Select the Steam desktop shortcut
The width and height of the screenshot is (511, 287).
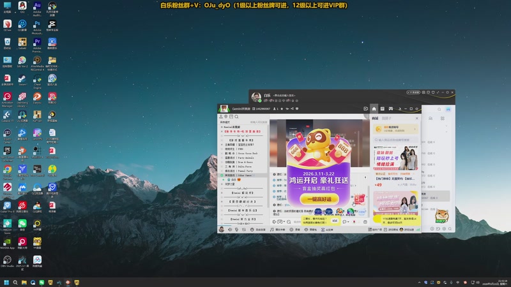pyautogui.click(x=22, y=79)
